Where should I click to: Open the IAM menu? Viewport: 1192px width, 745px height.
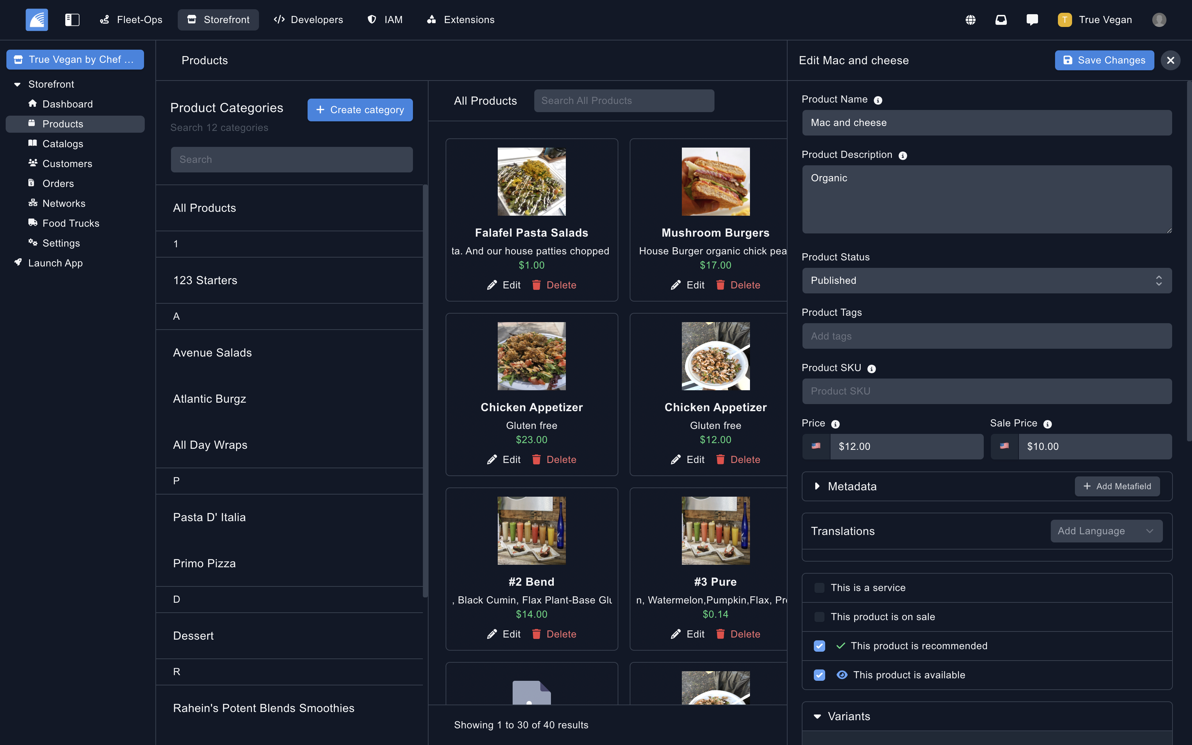point(385,20)
